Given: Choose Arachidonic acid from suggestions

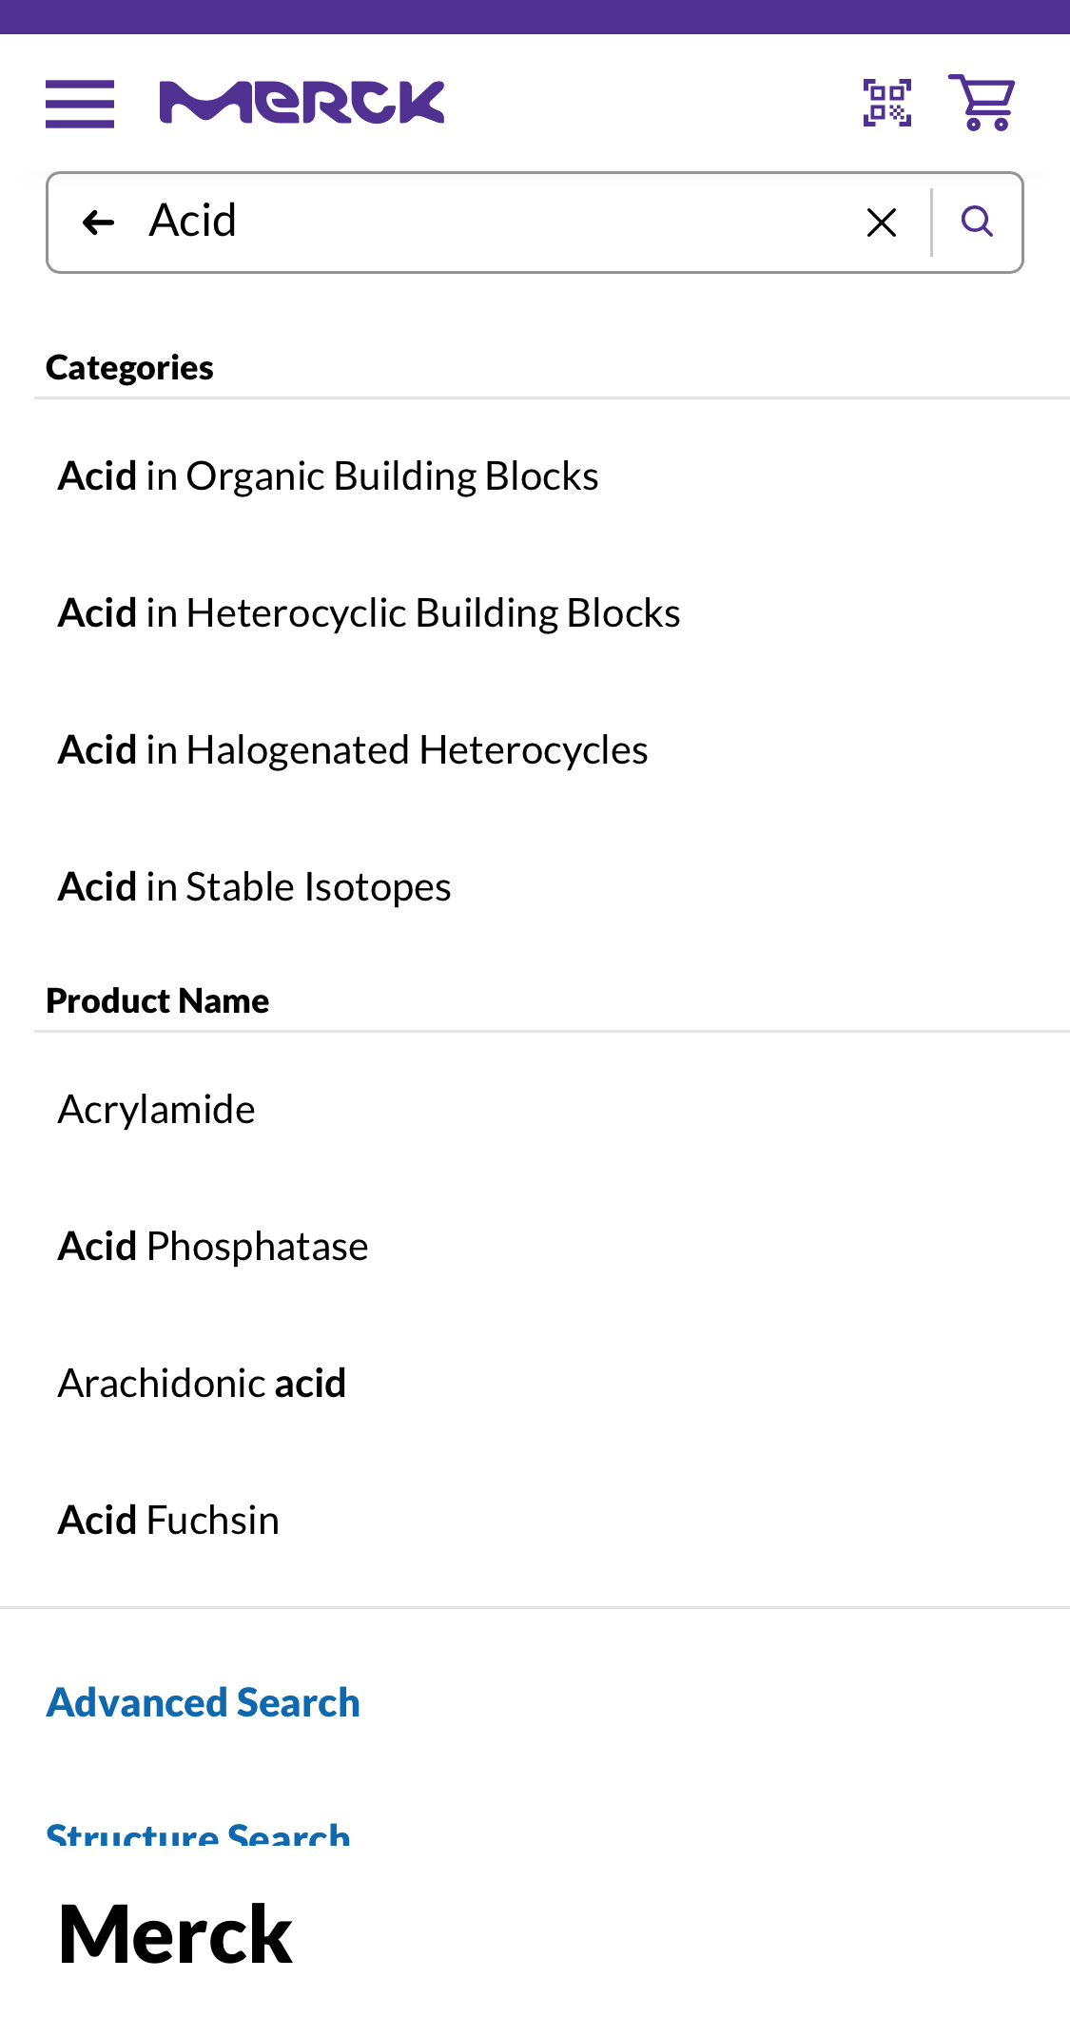Looking at the screenshot, I should pos(202,1382).
